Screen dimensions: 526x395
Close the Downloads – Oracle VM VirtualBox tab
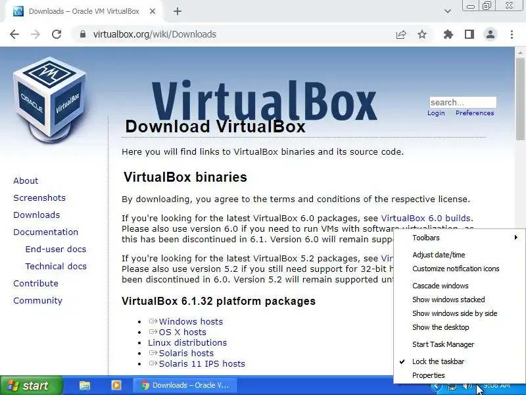153,11
